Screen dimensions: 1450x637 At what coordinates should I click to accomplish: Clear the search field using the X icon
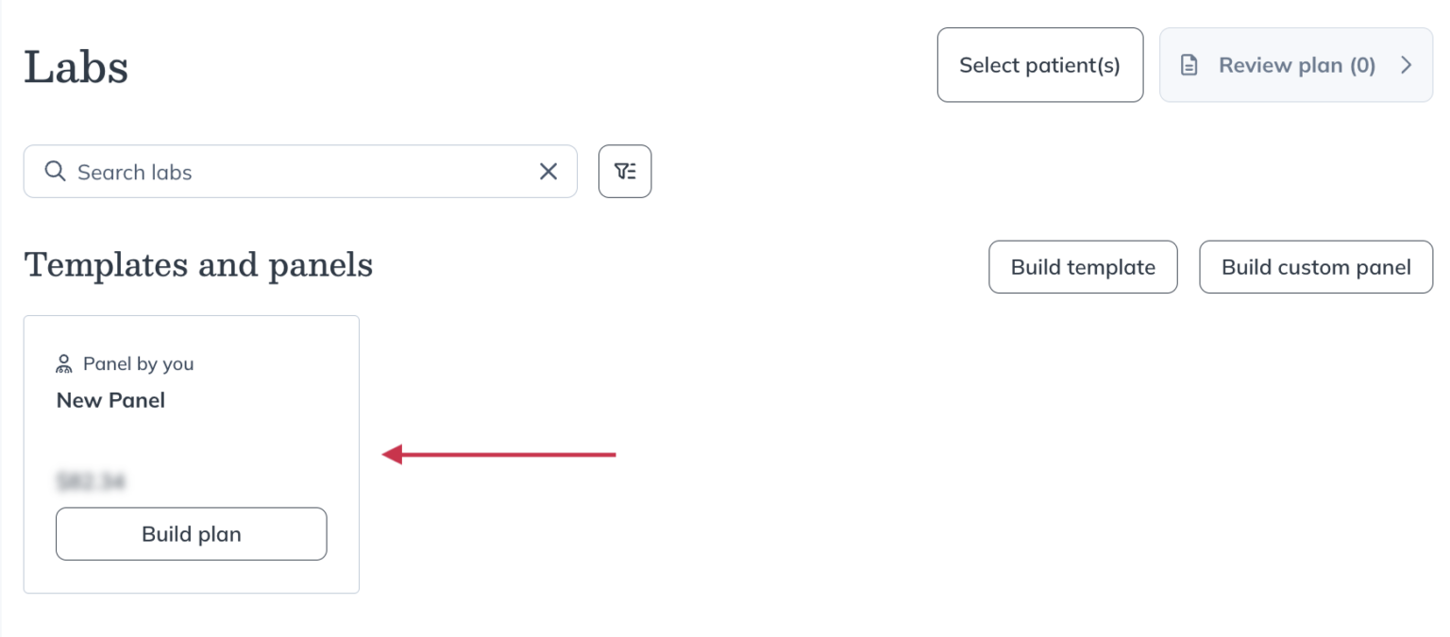548,172
